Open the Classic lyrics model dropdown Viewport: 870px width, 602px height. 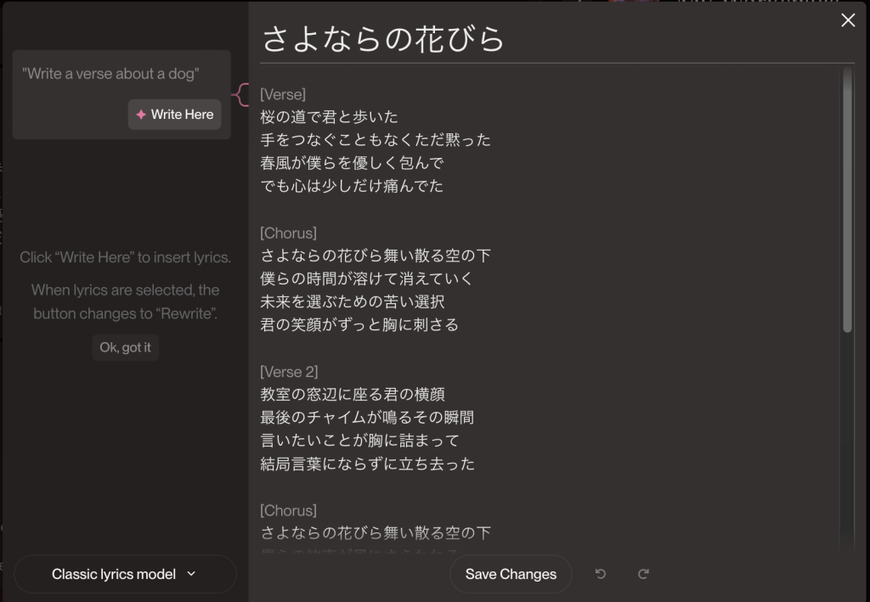pos(124,574)
